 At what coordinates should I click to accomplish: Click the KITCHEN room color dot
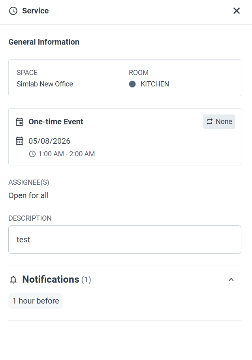[132, 84]
